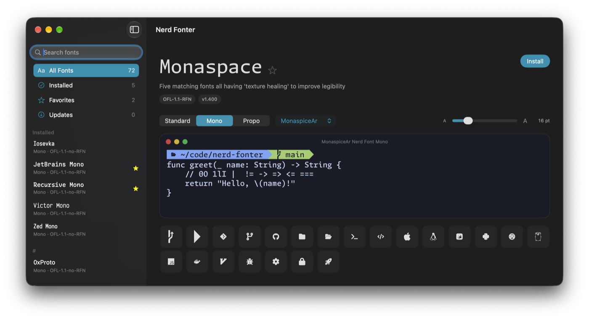Open the Updates category
Viewport: 589px width, 320px height.
pos(86,115)
